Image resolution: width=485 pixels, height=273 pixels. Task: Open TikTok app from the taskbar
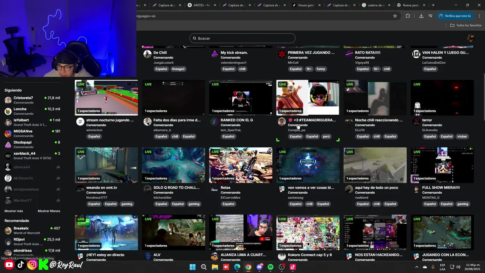click(293, 267)
